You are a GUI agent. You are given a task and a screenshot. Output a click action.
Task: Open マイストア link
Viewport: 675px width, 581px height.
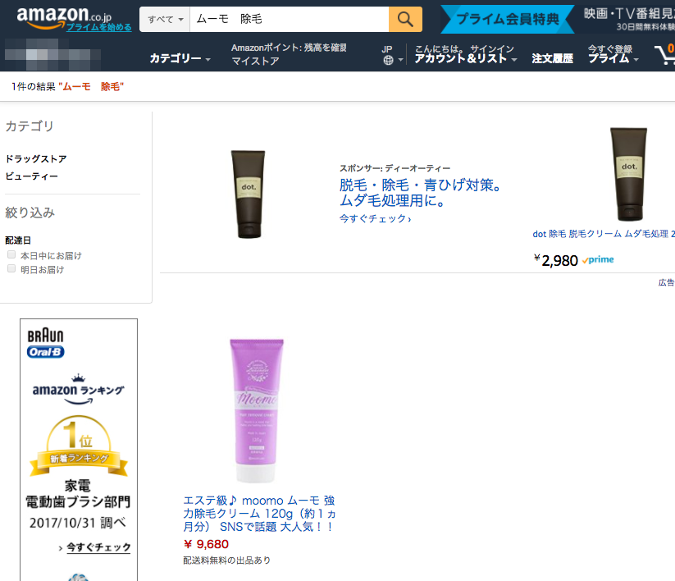[255, 62]
